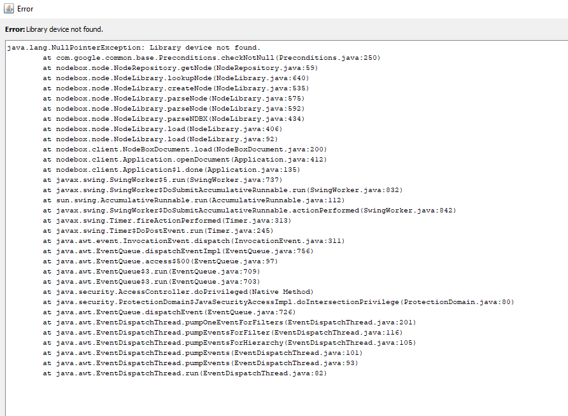Click the EventQueue$3.run line at EventQueue.java:703
The height and width of the screenshot is (416, 568).
152,281
